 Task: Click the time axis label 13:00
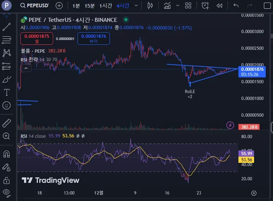(69, 193)
